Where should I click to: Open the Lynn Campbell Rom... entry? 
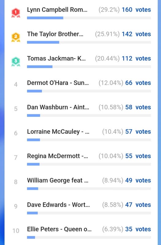(57, 10)
